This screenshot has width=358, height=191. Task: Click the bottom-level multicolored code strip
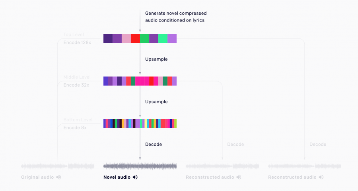click(140, 123)
